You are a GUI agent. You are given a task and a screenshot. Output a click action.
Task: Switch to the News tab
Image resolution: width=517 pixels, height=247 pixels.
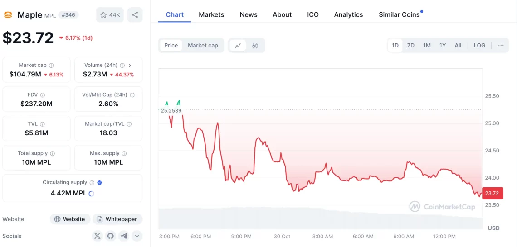click(249, 15)
